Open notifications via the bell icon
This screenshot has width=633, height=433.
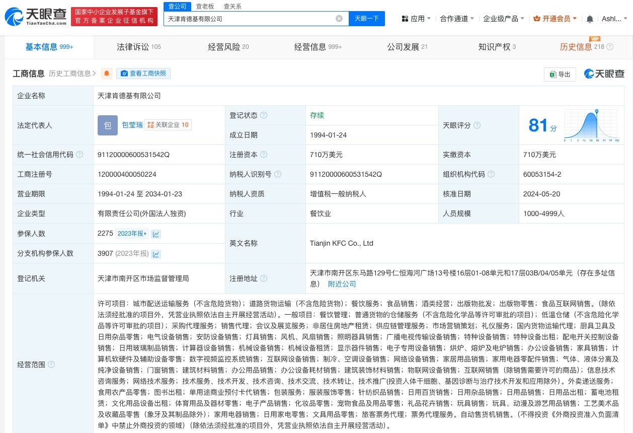[589, 18]
